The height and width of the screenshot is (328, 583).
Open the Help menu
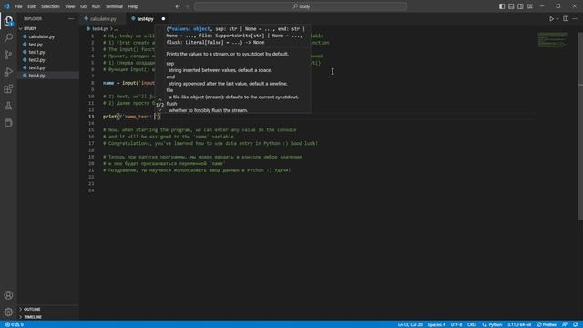(x=133, y=6)
